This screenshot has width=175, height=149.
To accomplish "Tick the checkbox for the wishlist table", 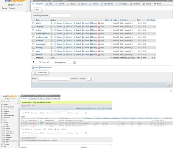I will pyautogui.click(x=33, y=55).
